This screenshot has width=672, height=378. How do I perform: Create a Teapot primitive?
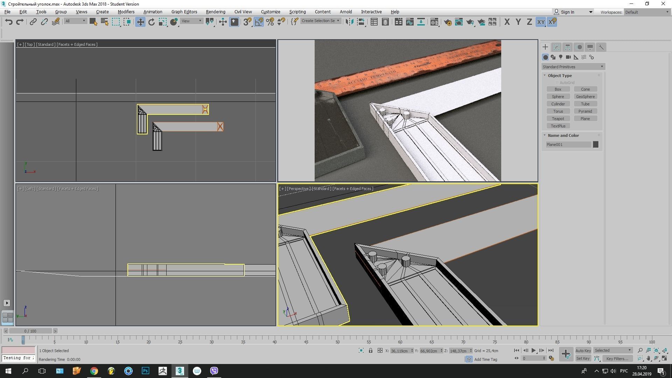point(558,119)
